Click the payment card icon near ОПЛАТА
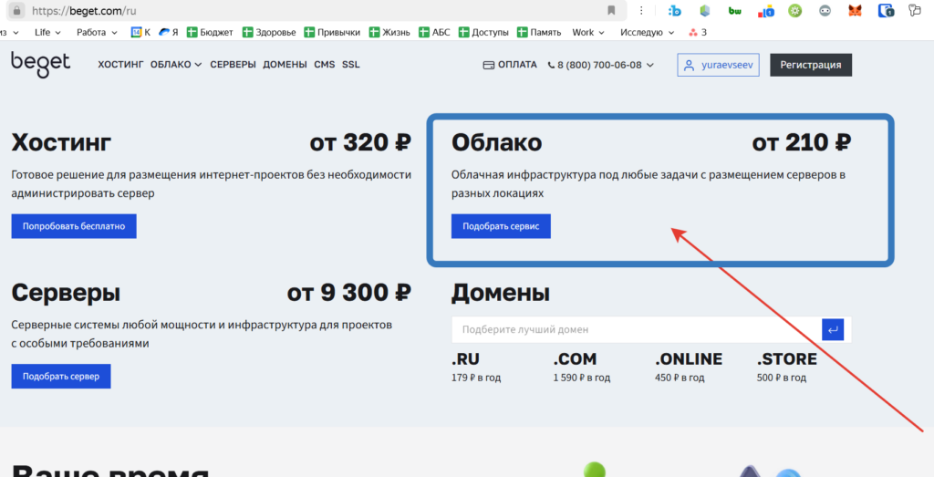The height and width of the screenshot is (477, 934). (x=488, y=65)
